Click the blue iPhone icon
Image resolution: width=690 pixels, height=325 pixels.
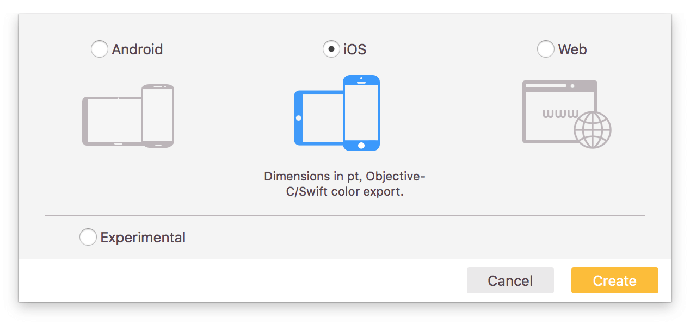click(x=361, y=112)
